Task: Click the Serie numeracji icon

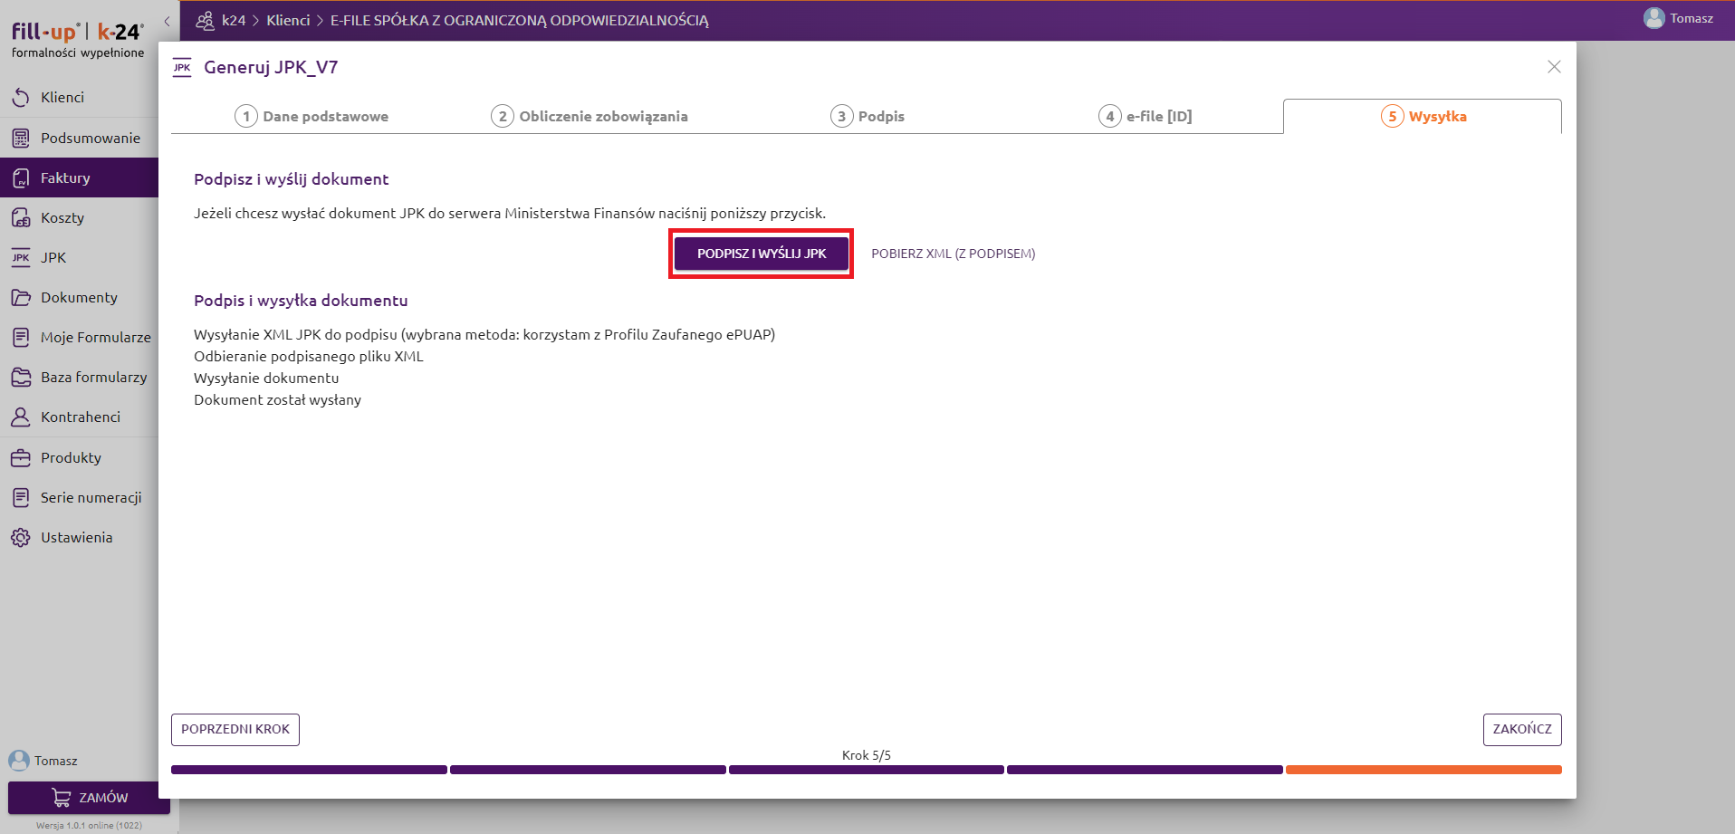Action: (x=21, y=498)
